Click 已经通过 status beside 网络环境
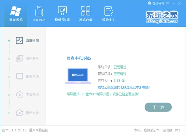The image size is (186, 135). [x=120, y=74]
